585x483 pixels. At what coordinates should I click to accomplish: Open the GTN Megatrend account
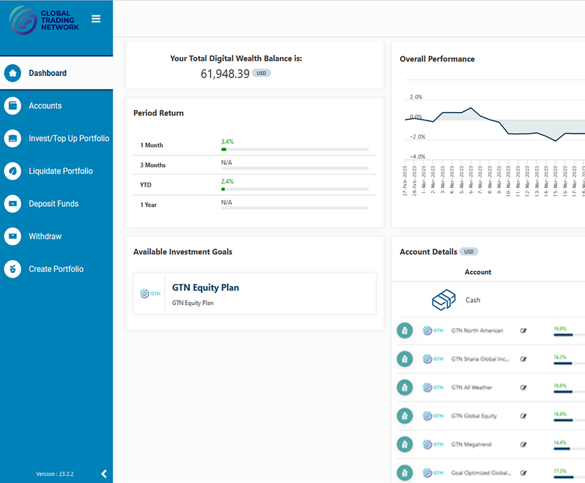[x=472, y=444]
